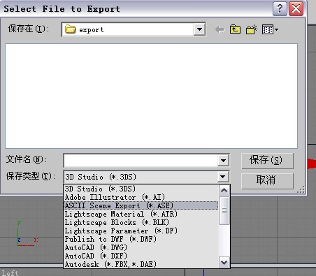Expand the file name history dropdown
The width and height of the screenshot is (316, 276).
[x=223, y=160]
